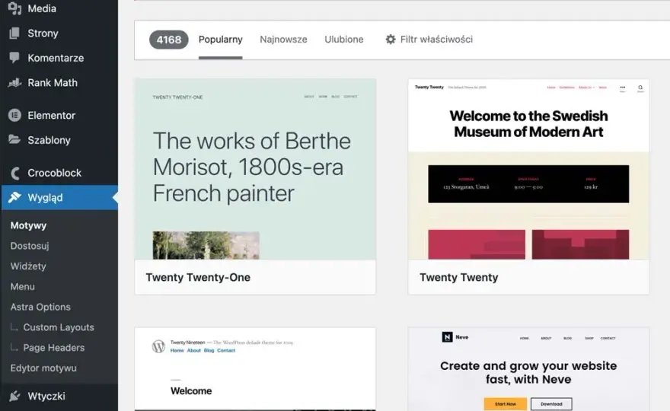Viewport: 670px width, 411px height.
Task: Click the Rank Math chart icon
Action: tap(14, 82)
